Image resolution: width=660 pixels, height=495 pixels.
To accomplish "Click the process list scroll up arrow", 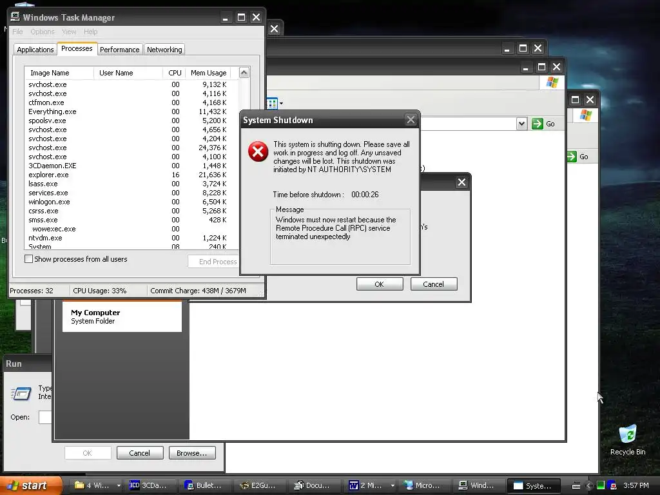I will (244, 72).
